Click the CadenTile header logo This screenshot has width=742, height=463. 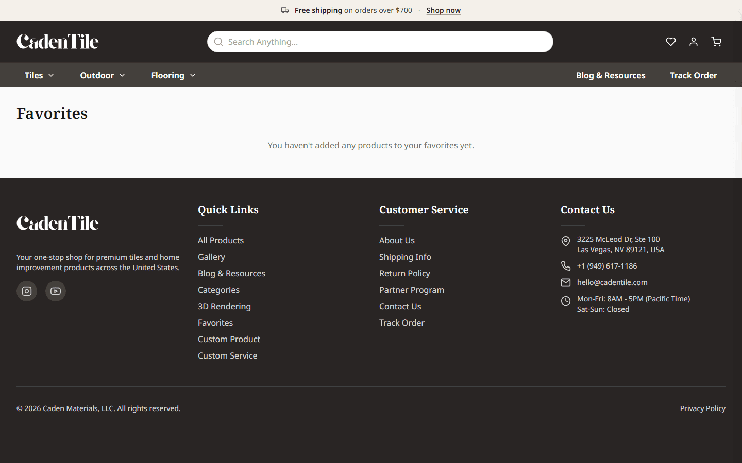[57, 42]
